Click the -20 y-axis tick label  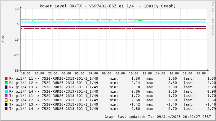tap(16, 55)
